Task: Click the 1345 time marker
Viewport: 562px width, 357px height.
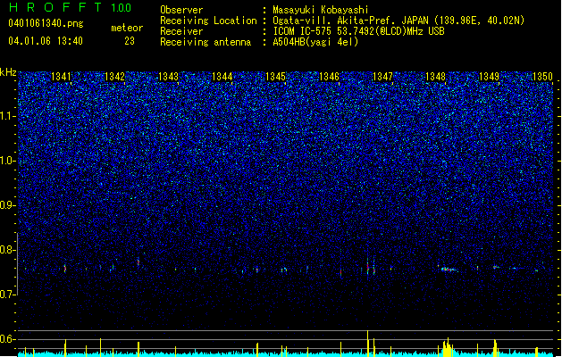Action: 275,77
